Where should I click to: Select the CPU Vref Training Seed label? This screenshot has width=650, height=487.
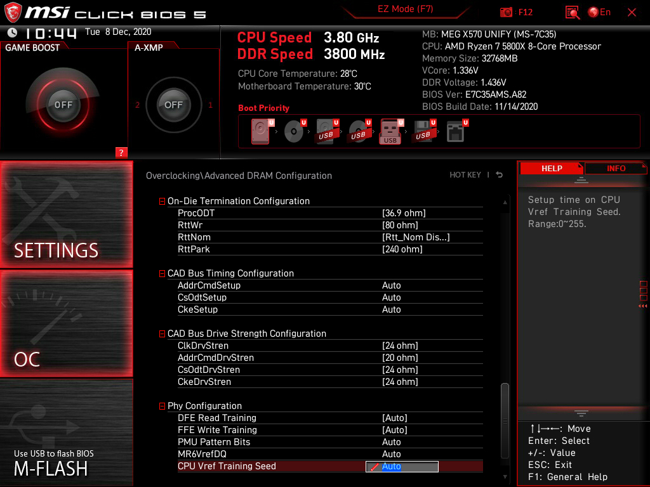click(227, 466)
